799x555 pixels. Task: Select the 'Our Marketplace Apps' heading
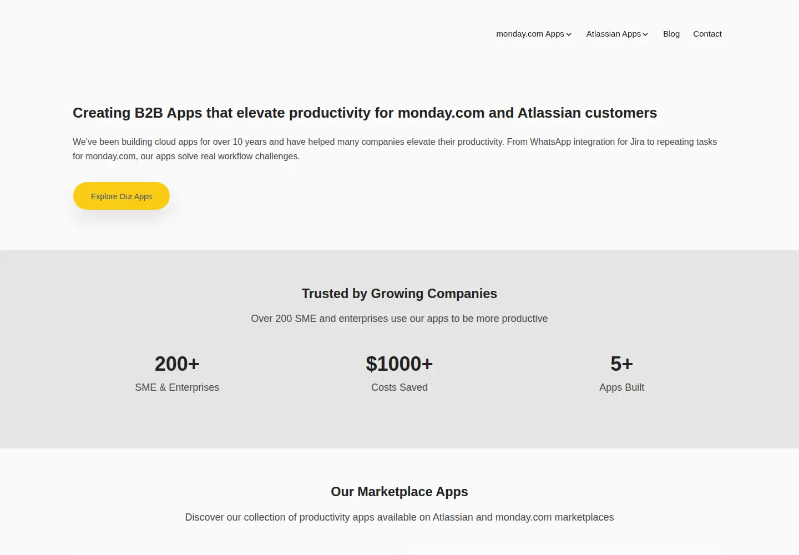tap(399, 492)
